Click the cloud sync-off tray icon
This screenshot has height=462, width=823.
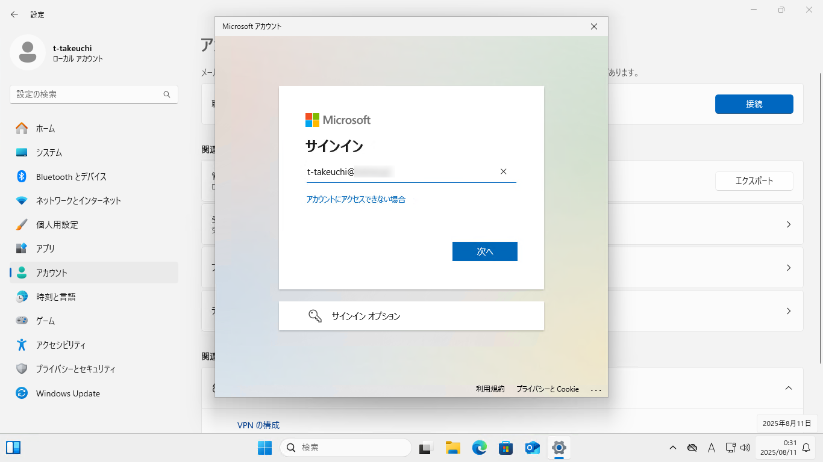(692, 448)
